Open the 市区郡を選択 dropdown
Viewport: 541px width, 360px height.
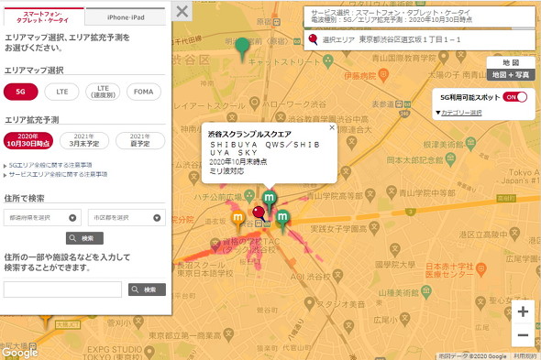pos(127,218)
